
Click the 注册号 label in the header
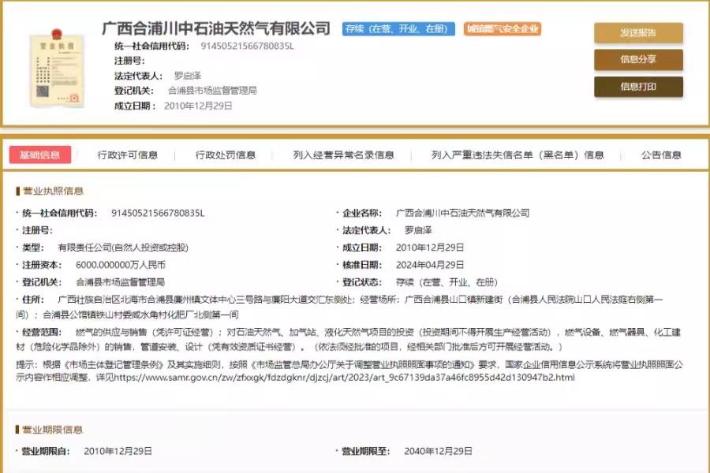129,61
